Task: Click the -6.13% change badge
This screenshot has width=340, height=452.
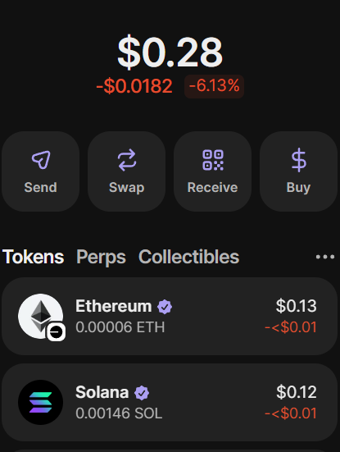Action: 214,86
